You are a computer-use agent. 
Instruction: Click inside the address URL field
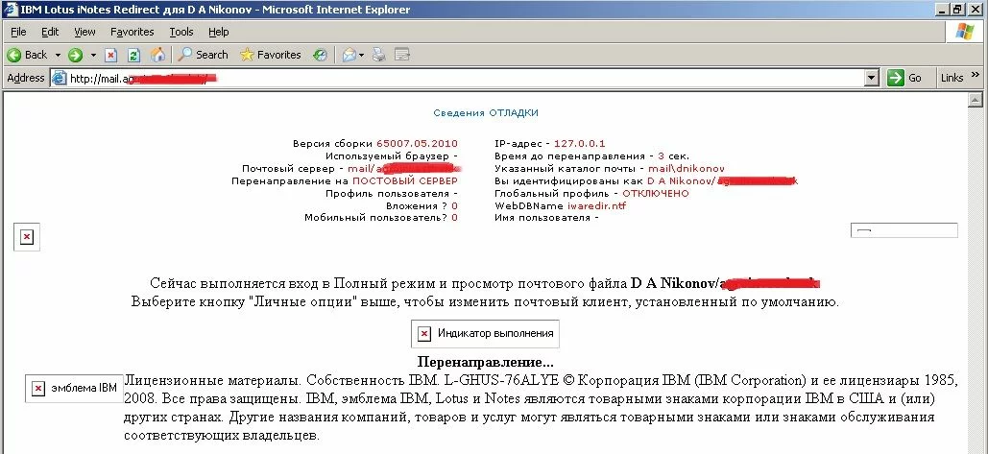[x=461, y=78]
